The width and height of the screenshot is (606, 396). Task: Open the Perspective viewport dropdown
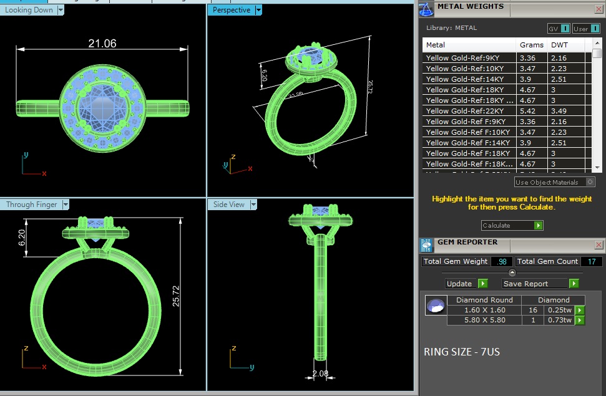[x=258, y=10]
